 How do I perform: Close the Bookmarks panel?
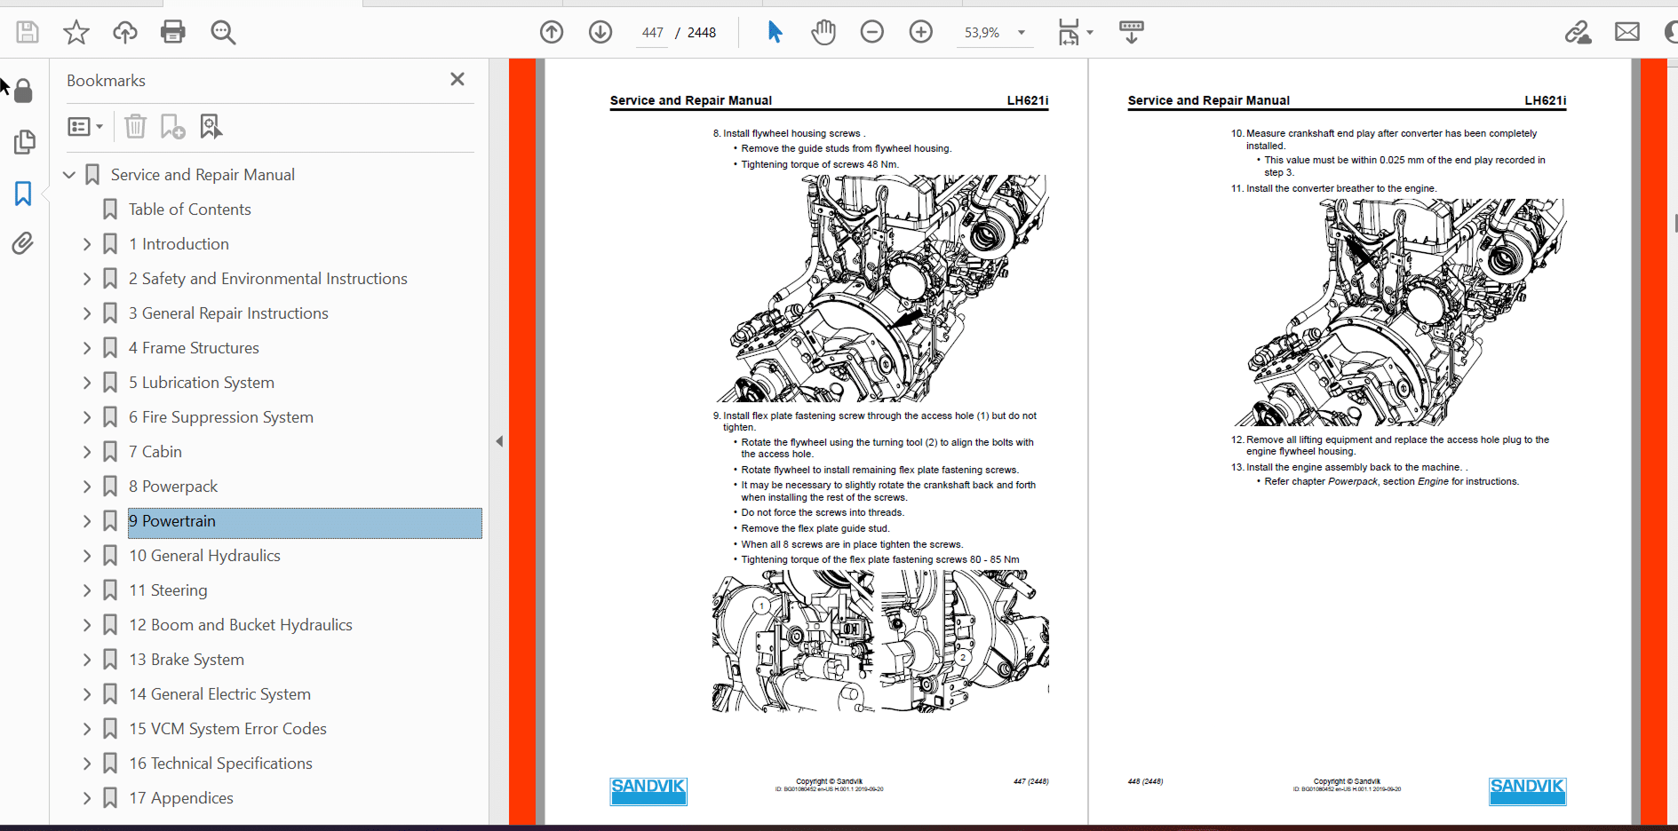tap(457, 80)
